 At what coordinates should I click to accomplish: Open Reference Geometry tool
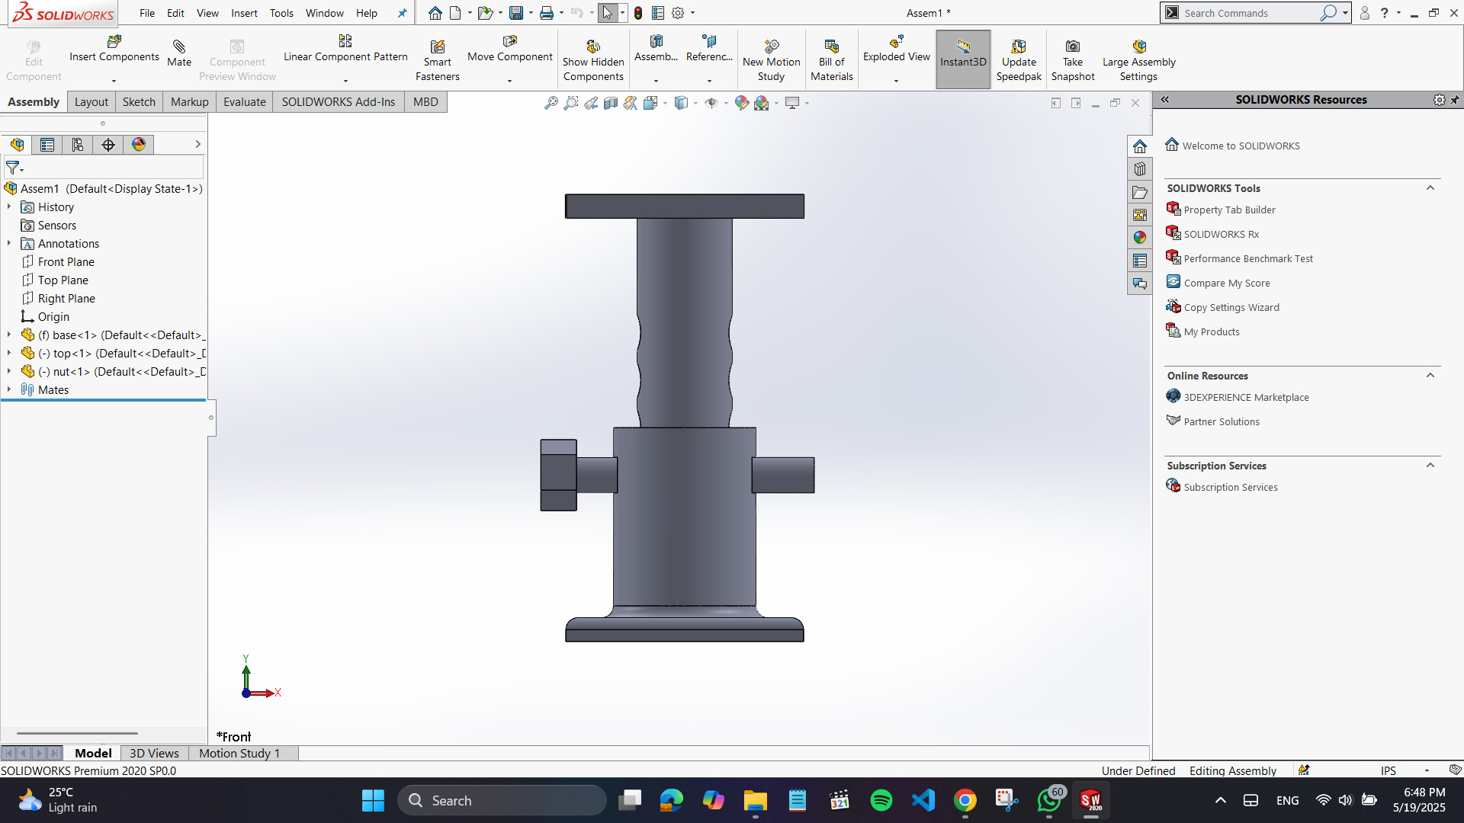709,49
